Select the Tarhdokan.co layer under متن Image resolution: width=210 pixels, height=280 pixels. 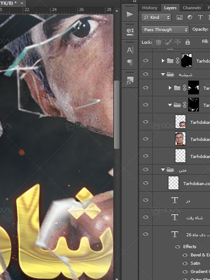[x=196, y=183]
